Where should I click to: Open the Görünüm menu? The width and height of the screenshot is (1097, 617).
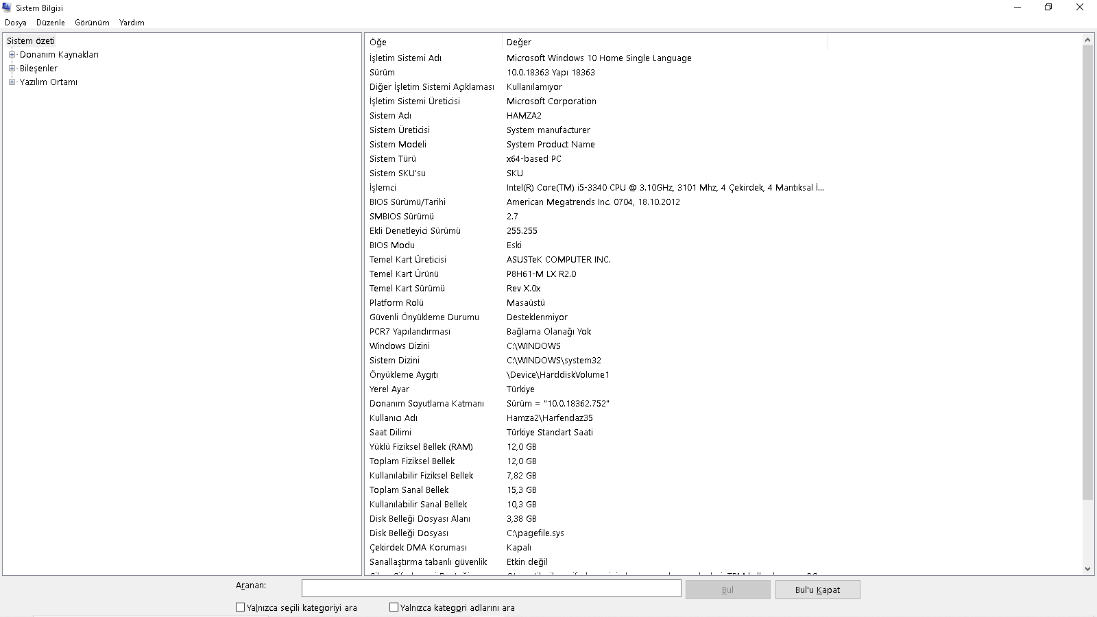(x=92, y=23)
